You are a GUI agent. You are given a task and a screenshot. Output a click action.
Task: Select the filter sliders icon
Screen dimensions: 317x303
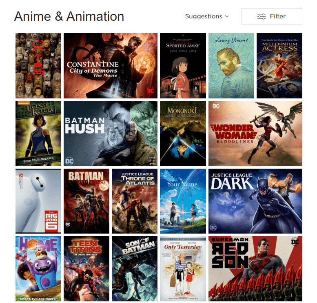tap(262, 16)
